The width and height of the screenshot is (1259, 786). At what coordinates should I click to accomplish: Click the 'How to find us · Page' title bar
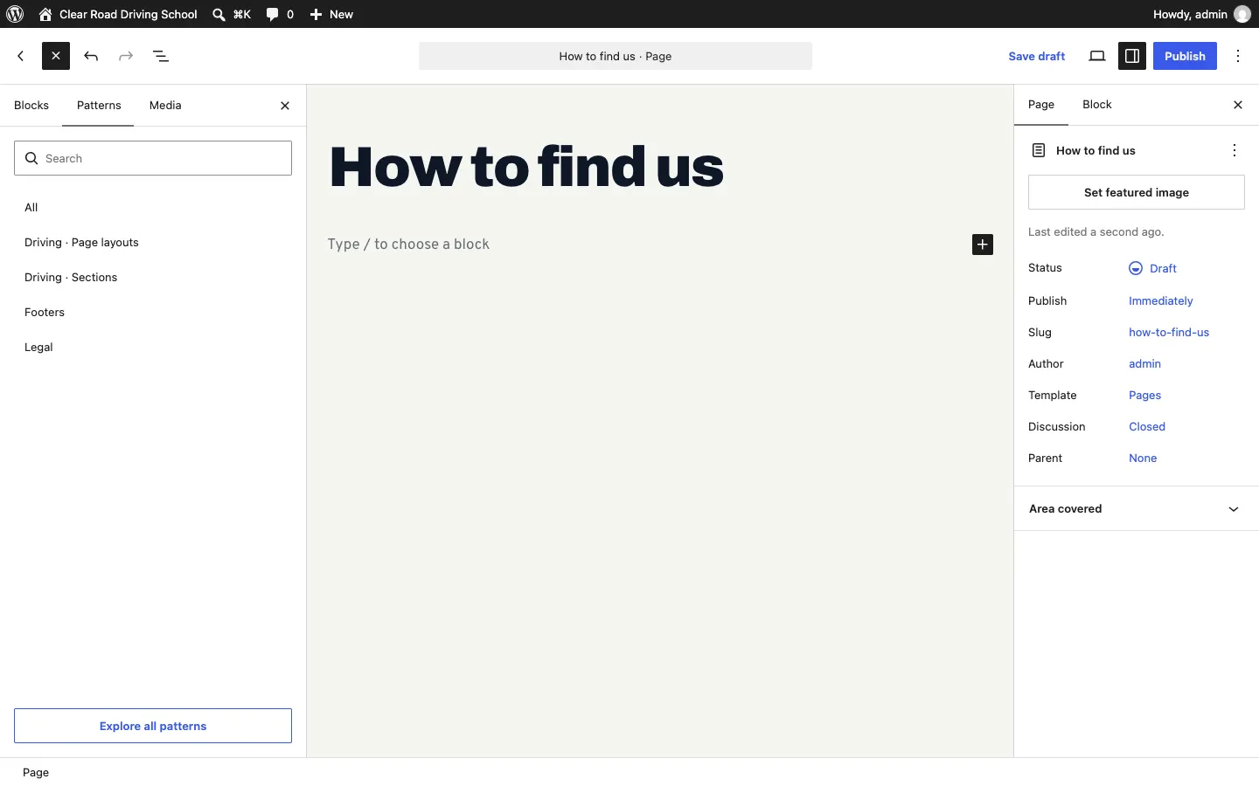pos(616,56)
